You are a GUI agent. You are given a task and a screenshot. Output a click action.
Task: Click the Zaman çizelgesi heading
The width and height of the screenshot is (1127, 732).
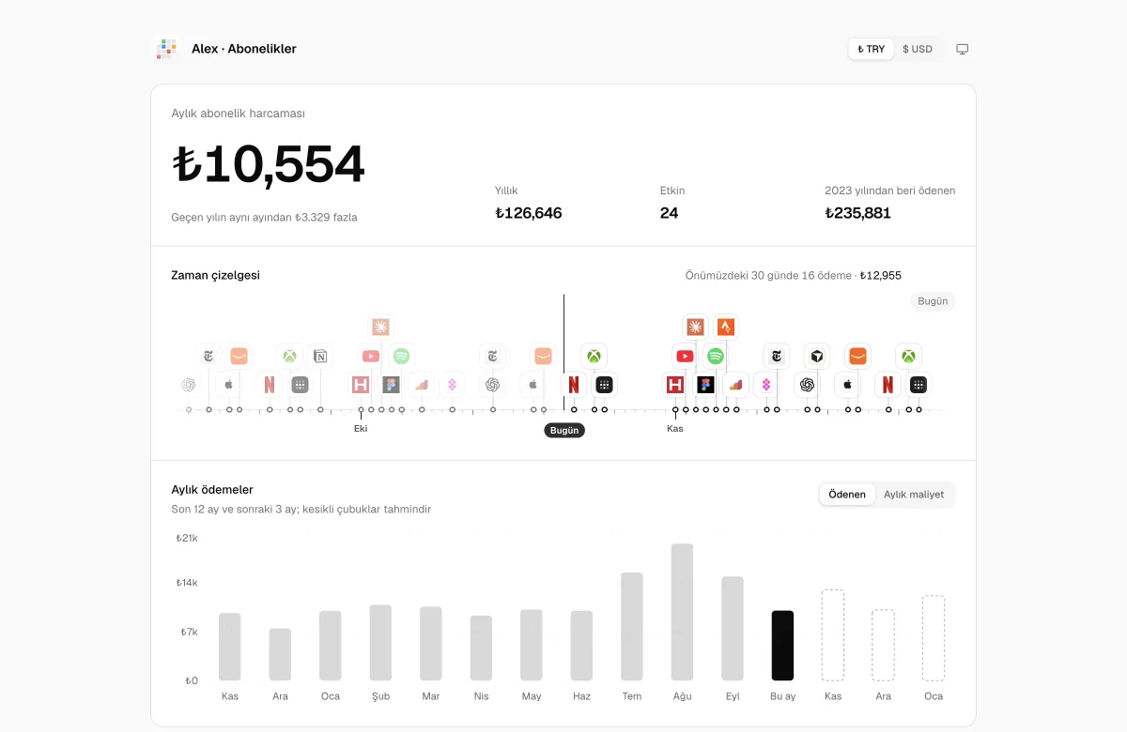pyautogui.click(x=215, y=275)
